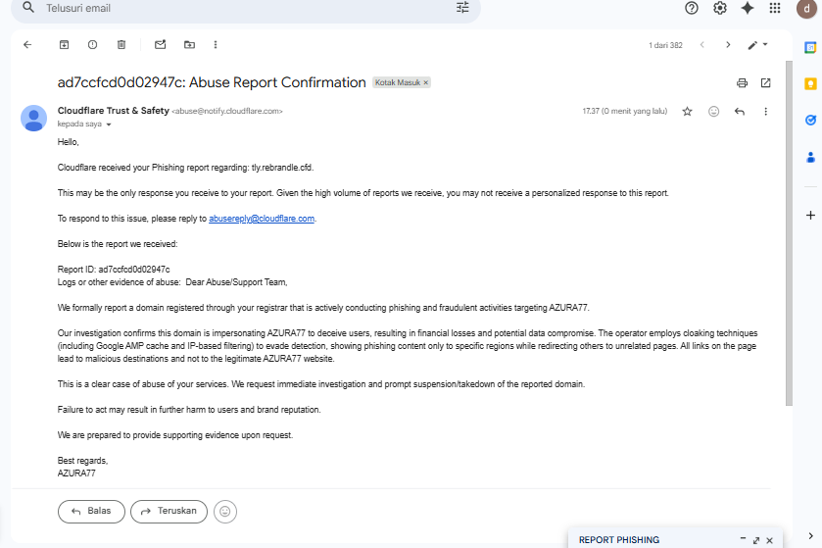The width and height of the screenshot is (822, 548).
Task: Click the sender profile avatar
Action: click(x=33, y=118)
